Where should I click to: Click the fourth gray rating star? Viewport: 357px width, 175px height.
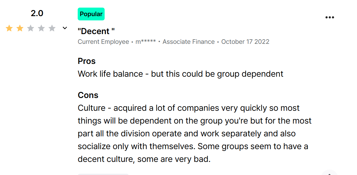41,28
